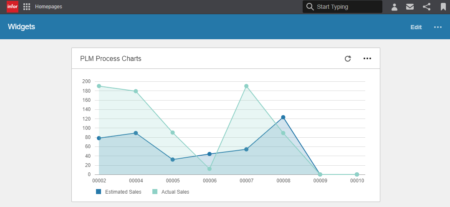Viewport: 450px width, 207px height.
Task: Click the bookmark icon in top bar
Action: point(443,7)
